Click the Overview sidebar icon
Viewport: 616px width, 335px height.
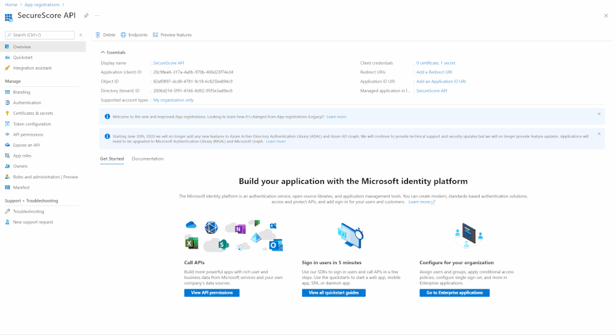(7, 47)
